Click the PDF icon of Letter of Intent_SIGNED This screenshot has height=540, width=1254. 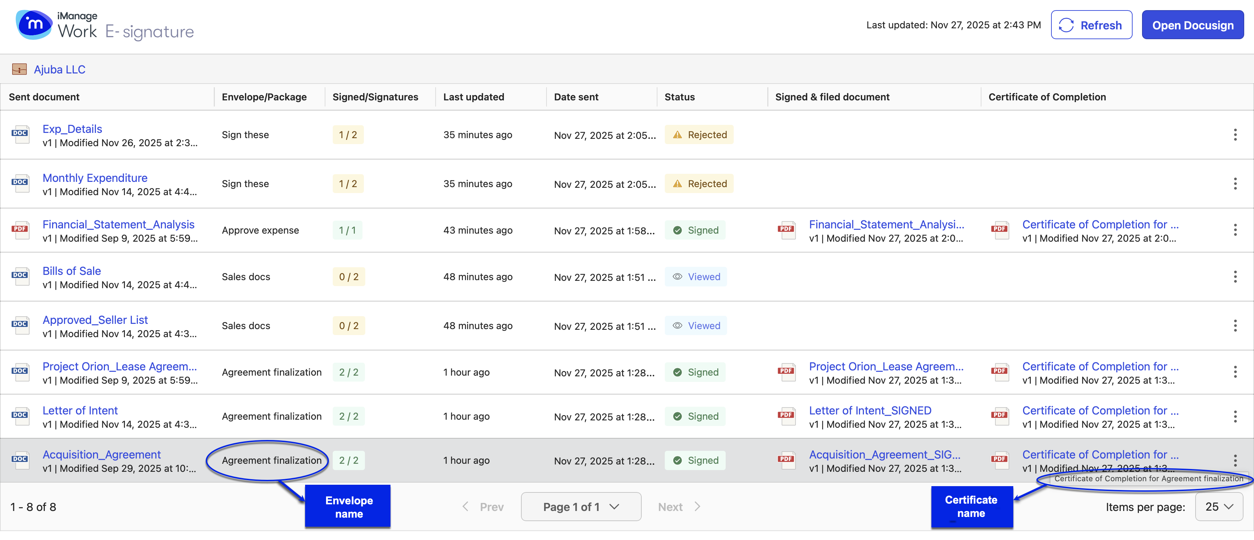tap(786, 417)
